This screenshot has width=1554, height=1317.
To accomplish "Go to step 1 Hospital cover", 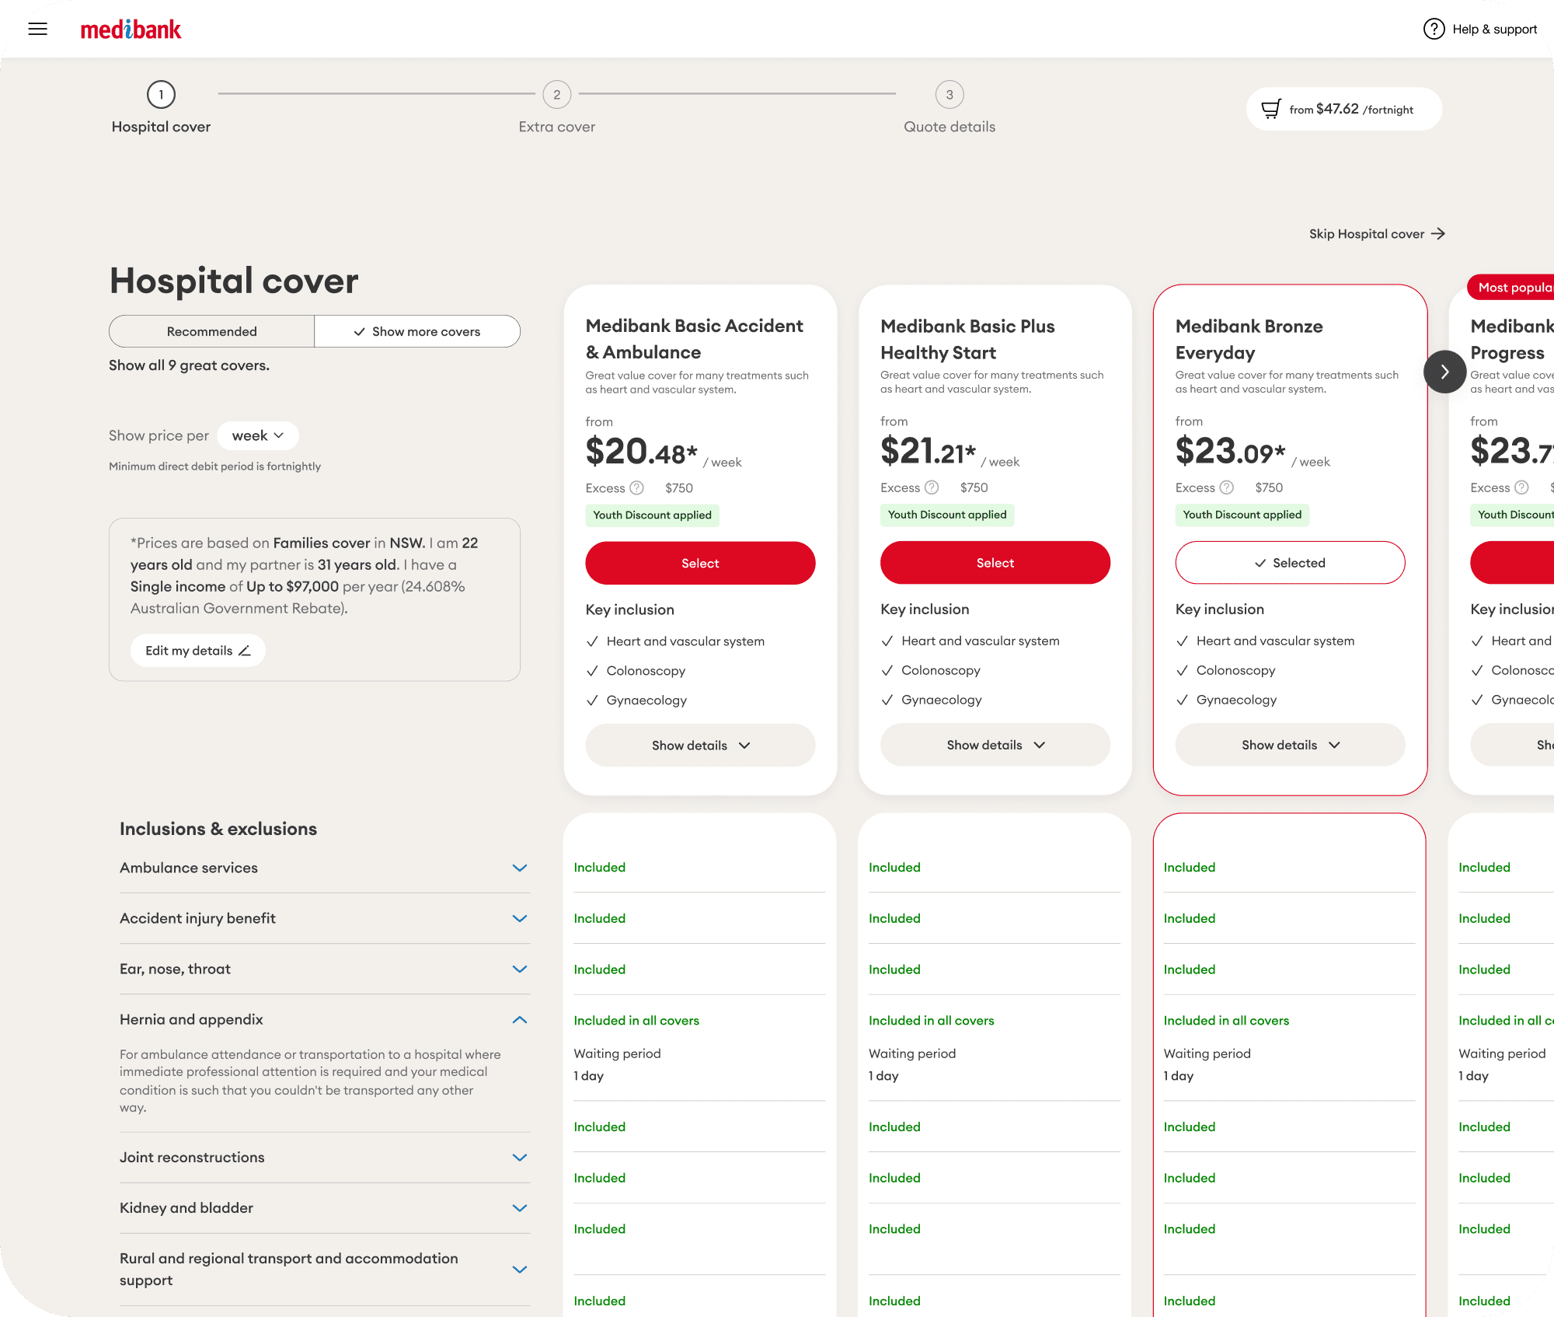I will [161, 107].
